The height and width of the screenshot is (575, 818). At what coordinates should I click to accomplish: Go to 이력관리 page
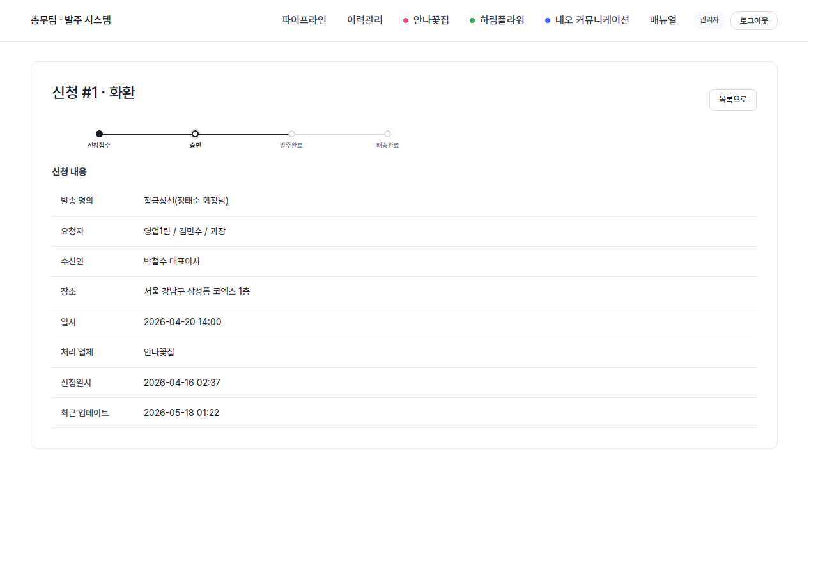coord(365,20)
